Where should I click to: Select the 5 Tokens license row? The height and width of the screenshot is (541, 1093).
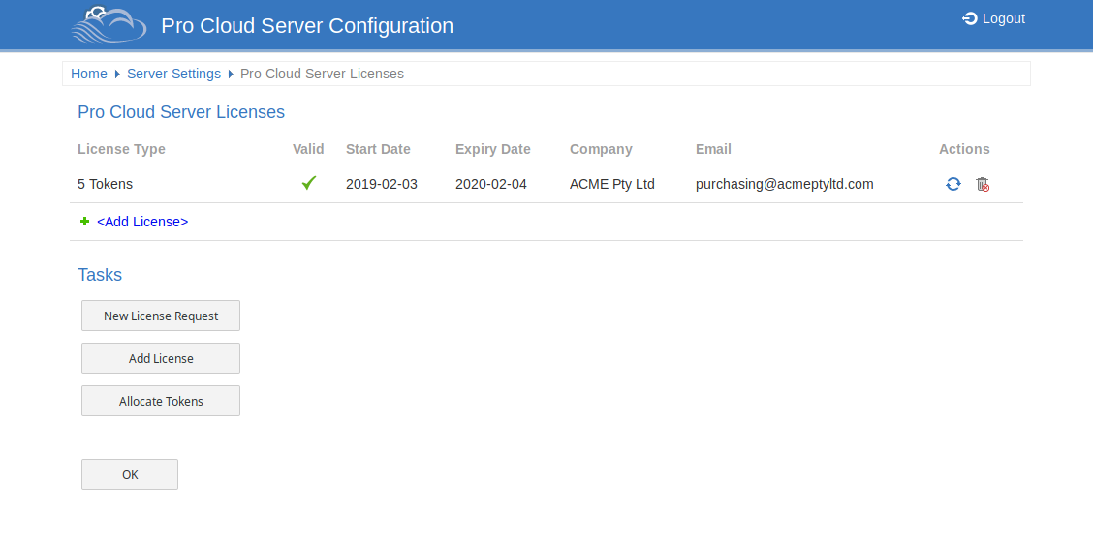point(106,184)
